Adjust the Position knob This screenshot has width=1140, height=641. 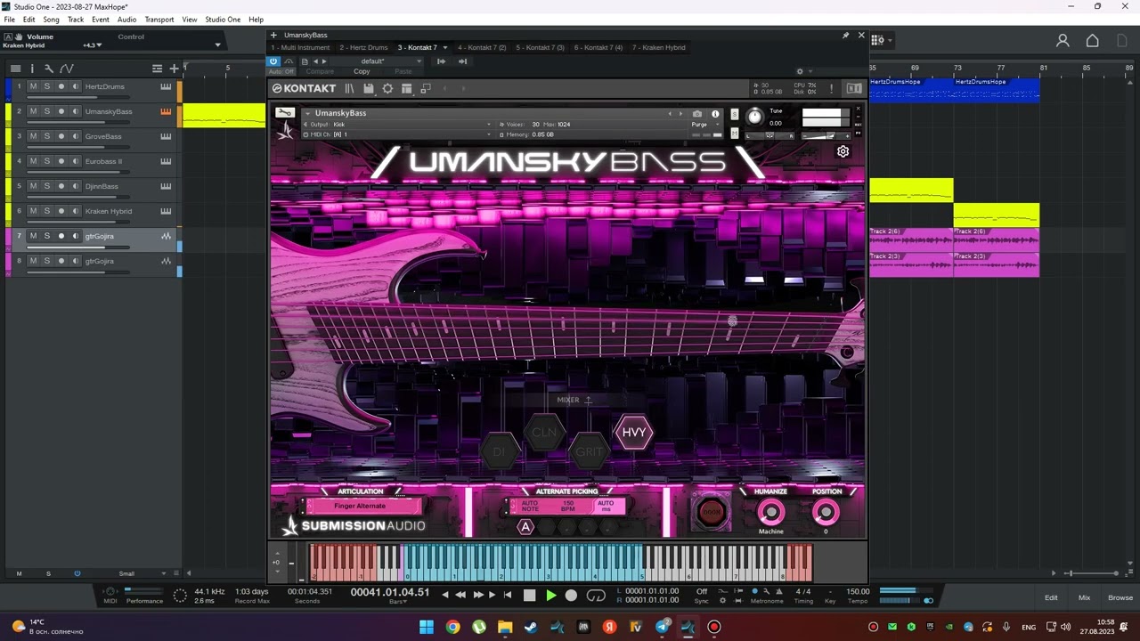pos(826,513)
